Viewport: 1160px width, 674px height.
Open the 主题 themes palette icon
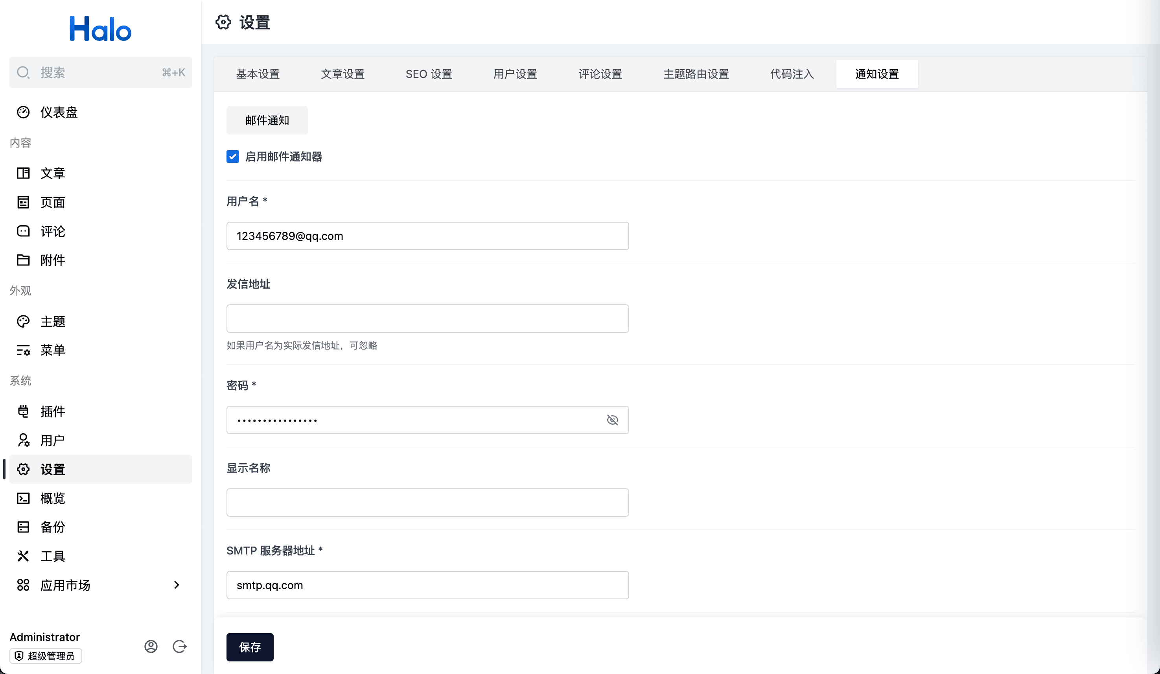click(x=23, y=321)
